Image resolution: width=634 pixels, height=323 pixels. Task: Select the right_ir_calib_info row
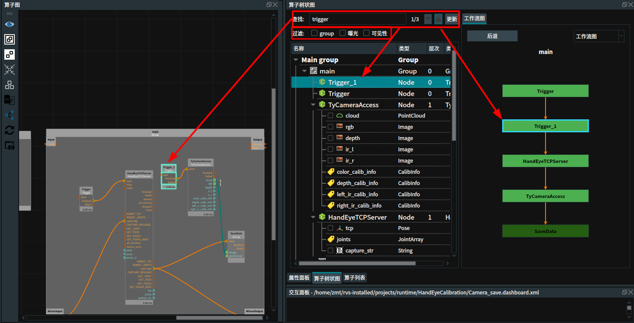371,206
